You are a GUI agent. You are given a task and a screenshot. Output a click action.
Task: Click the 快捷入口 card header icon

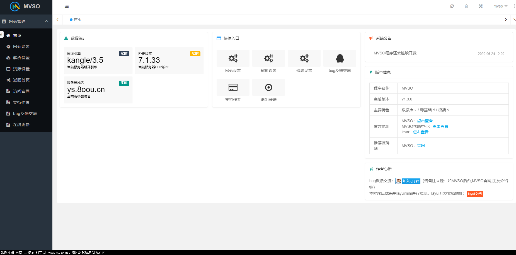click(219, 38)
